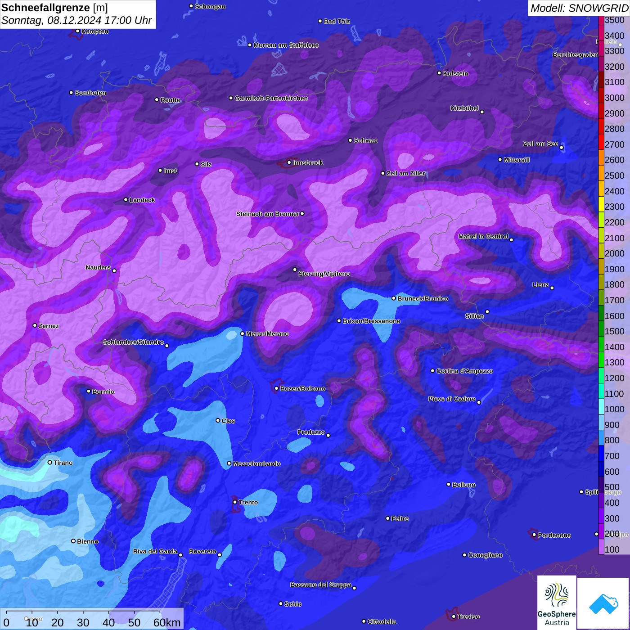Click the Schwaz location dot
This screenshot has height=630, width=630.
pos(351,140)
